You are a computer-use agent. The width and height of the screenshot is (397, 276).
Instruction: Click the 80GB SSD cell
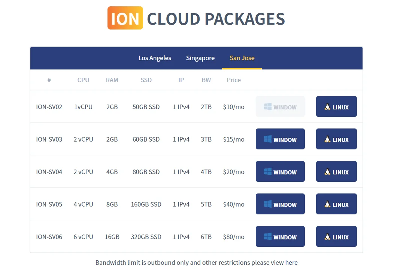(146, 172)
